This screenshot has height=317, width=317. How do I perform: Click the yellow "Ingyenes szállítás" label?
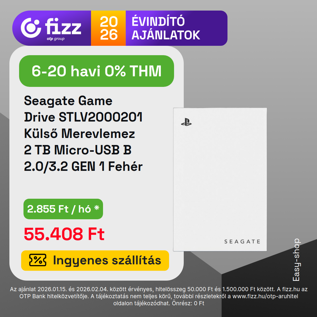[95, 260]
